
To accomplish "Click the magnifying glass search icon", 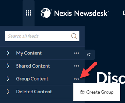I will pyautogui.click(x=74, y=36).
